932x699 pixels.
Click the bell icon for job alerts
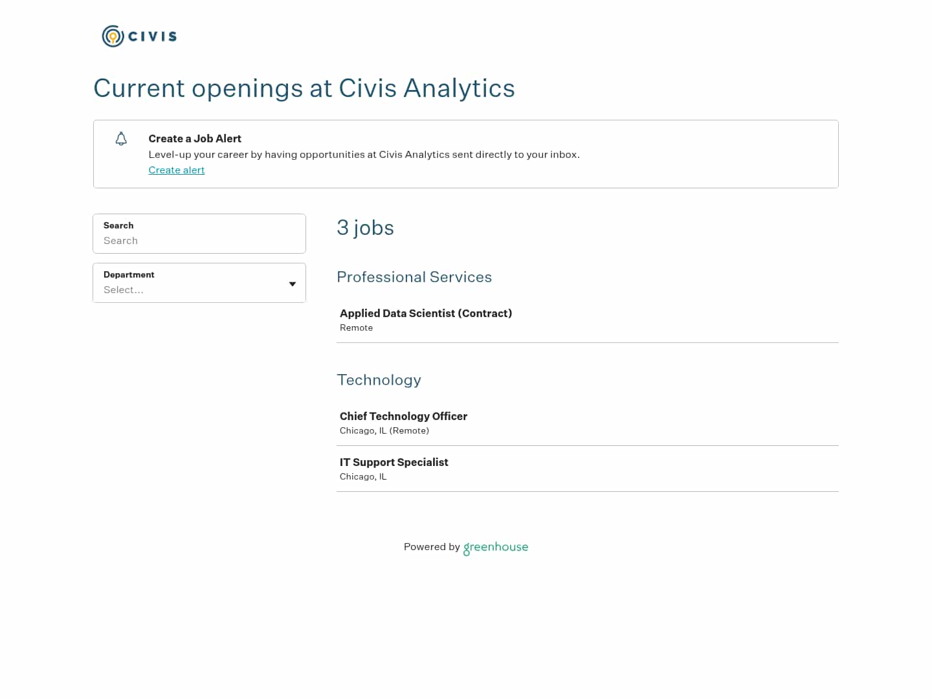pyautogui.click(x=121, y=139)
